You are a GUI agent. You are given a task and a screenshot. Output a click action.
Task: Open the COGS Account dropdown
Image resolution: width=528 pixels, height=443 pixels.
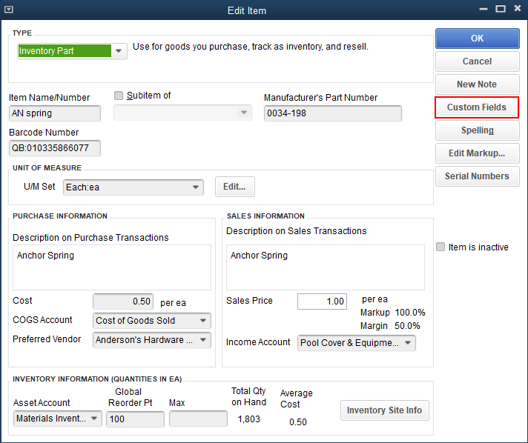[x=202, y=321]
